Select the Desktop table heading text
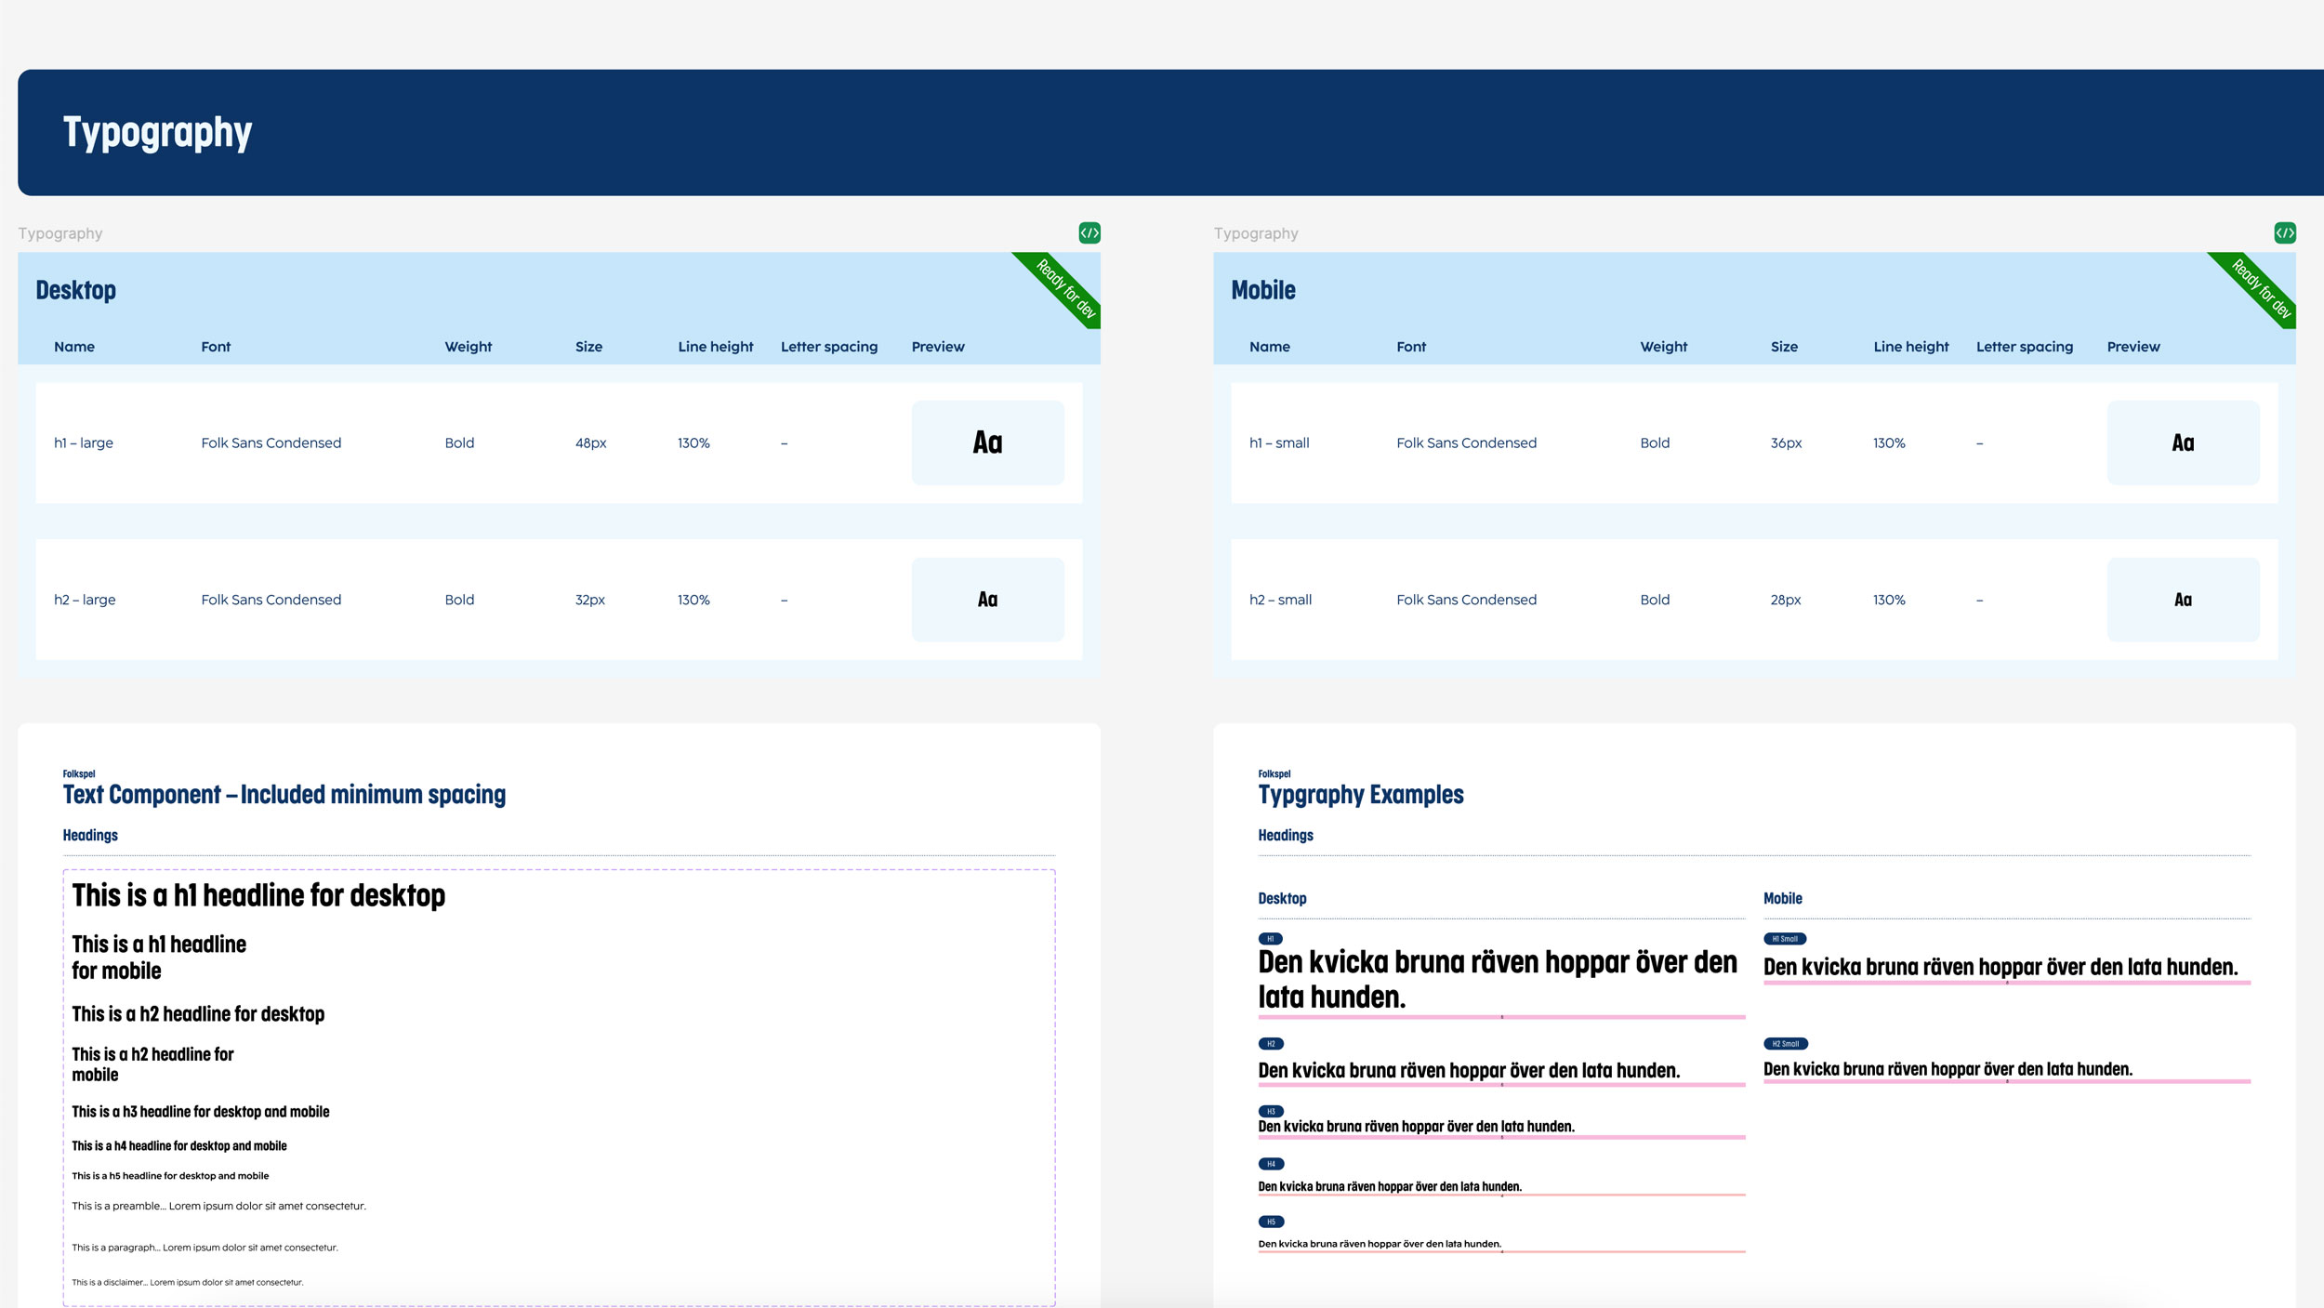 75,290
